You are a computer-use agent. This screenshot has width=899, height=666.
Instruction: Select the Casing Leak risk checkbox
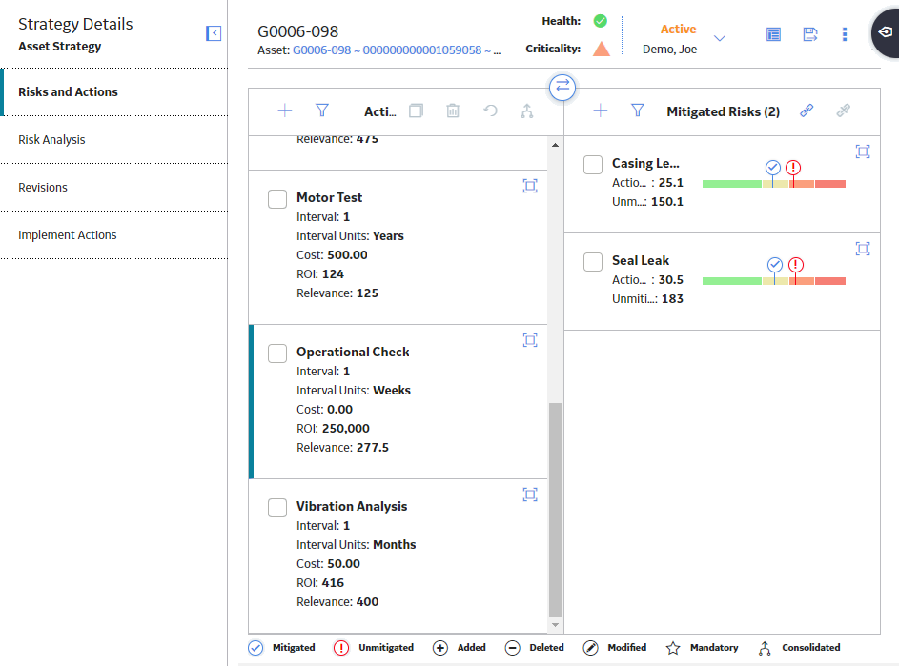[593, 165]
